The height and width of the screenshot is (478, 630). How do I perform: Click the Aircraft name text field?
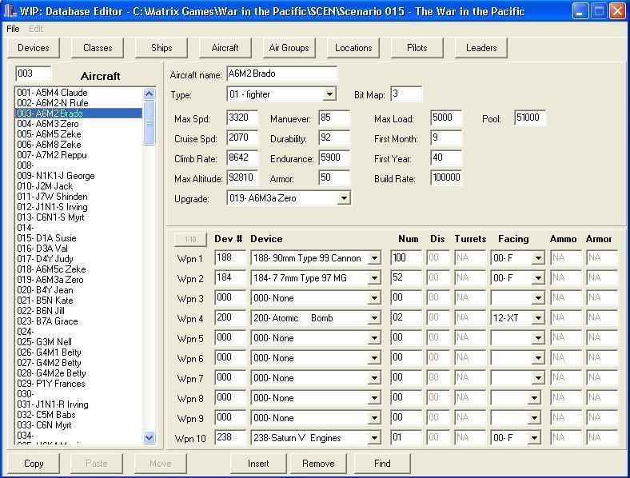pyautogui.click(x=281, y=75)
